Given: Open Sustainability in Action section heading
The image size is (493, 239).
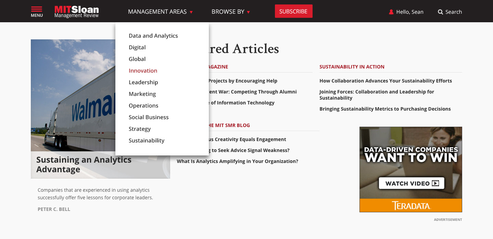Looking at the screenshot, I should [x=352, y=67].
